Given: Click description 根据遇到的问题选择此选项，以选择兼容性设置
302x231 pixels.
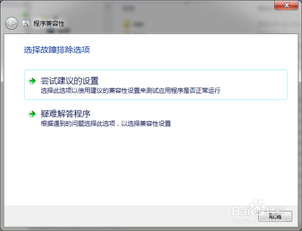Looking at the screenshot, I should (x=106, y=123).
